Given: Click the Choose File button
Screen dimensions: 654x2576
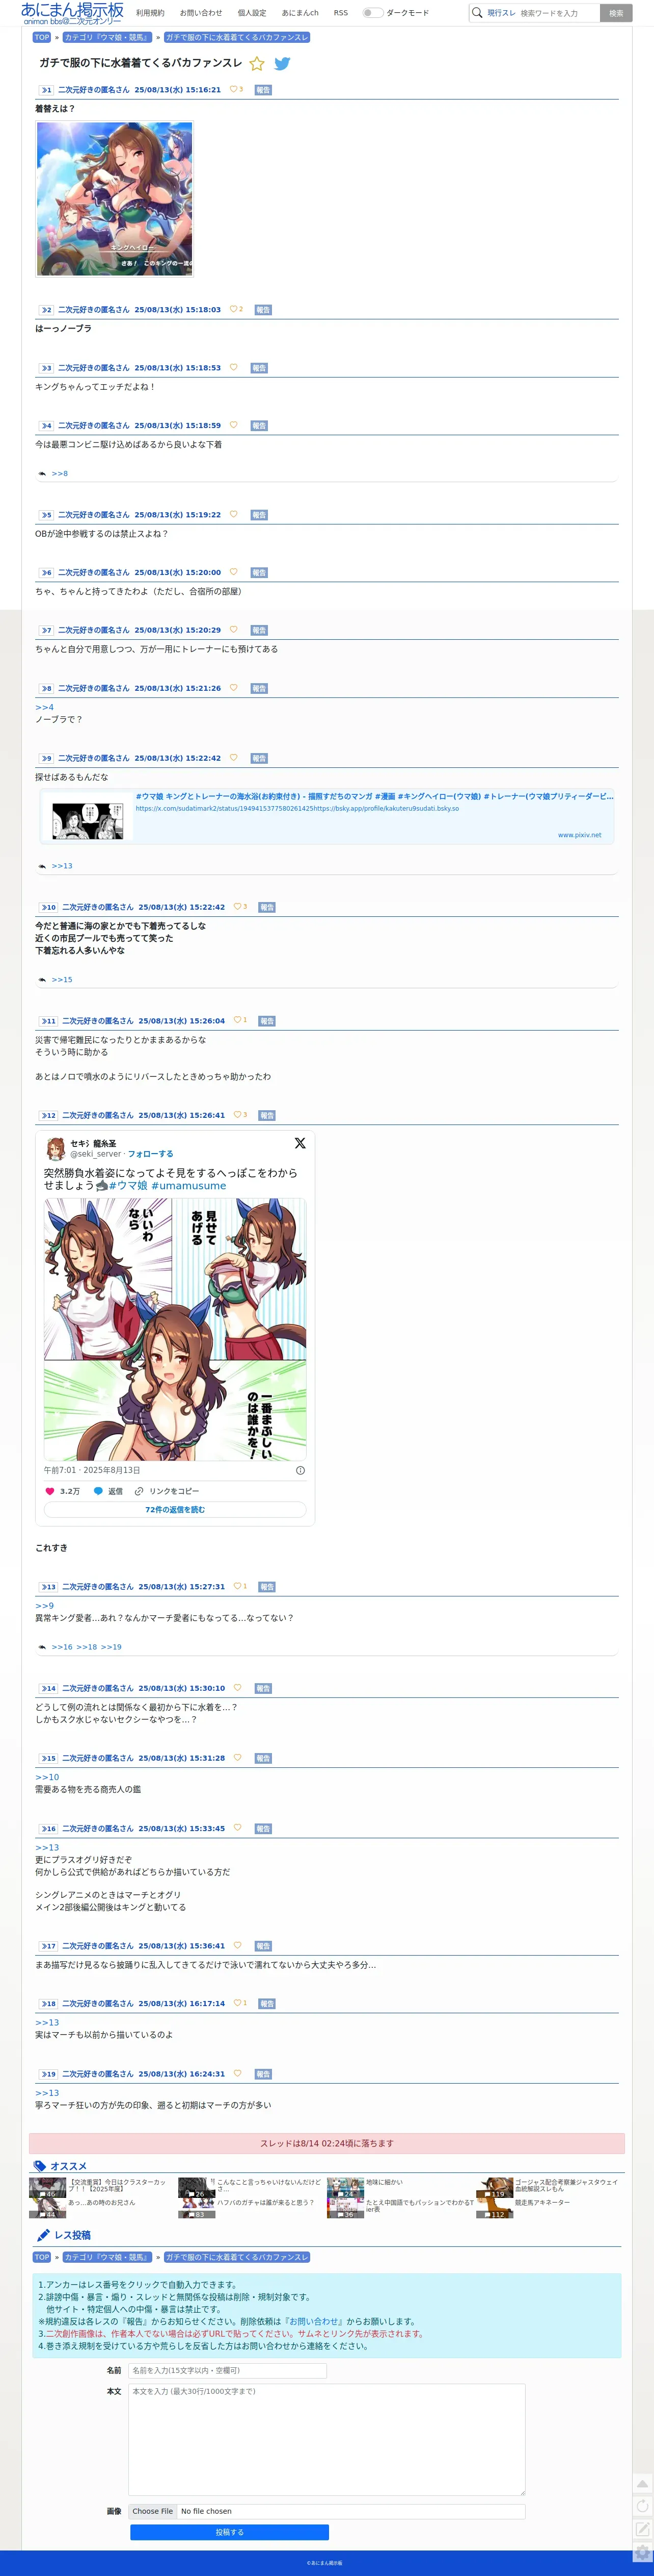Looking at the screenshot, I should 153,2511.
